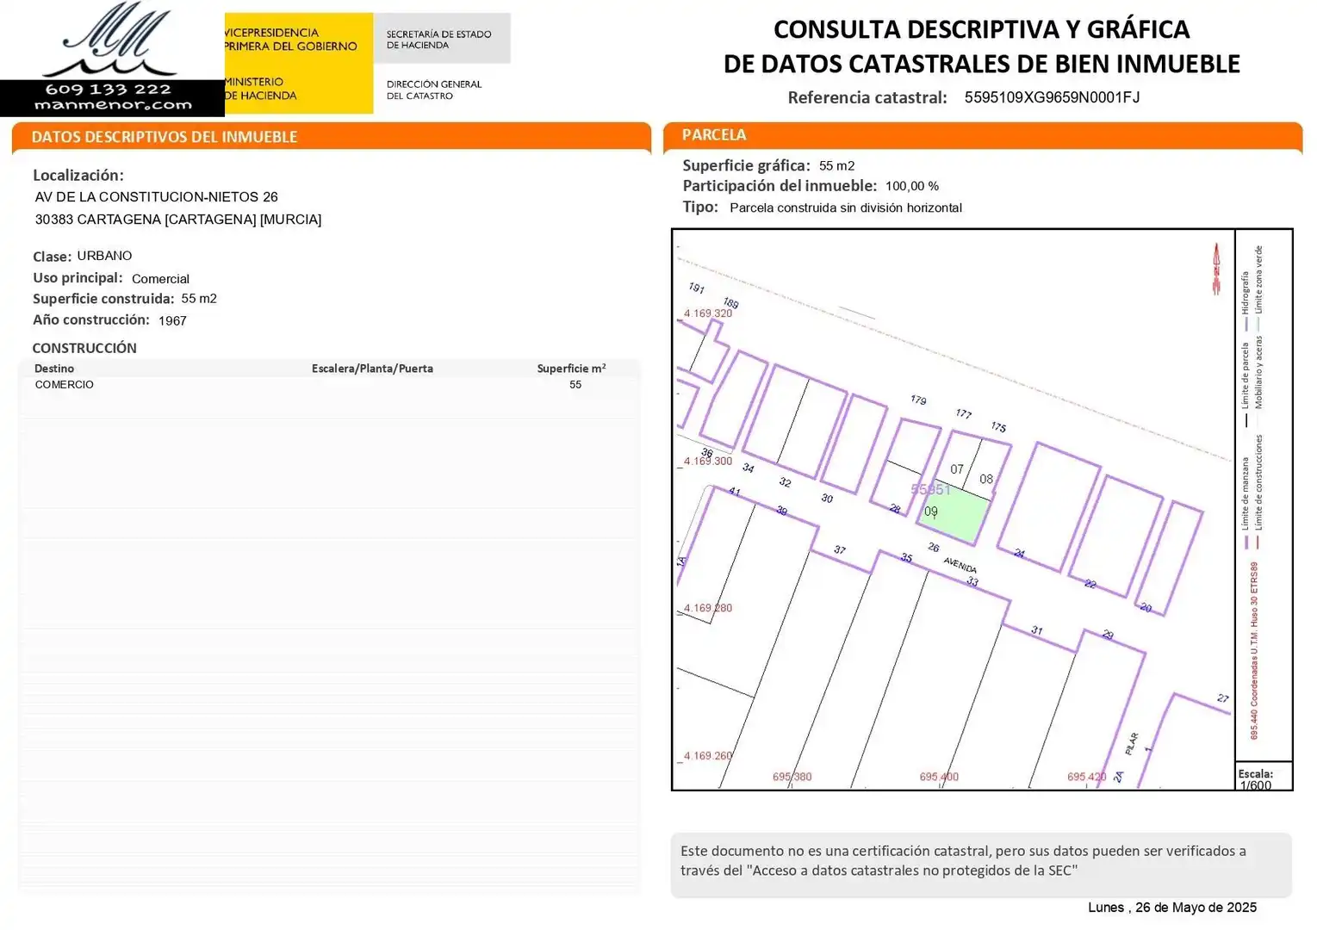Click the coordinate label '4.169.320'
1317x930 pixels.
(708, 313)
